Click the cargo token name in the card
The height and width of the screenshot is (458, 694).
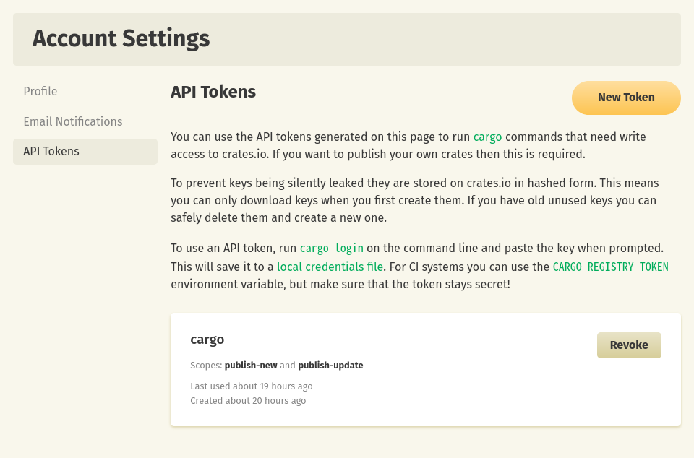point(207,340)
